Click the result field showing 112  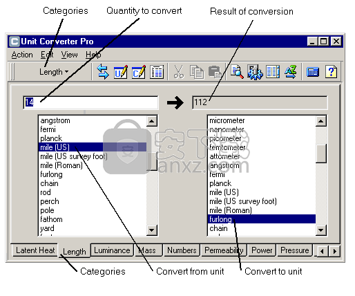point(260,102)
